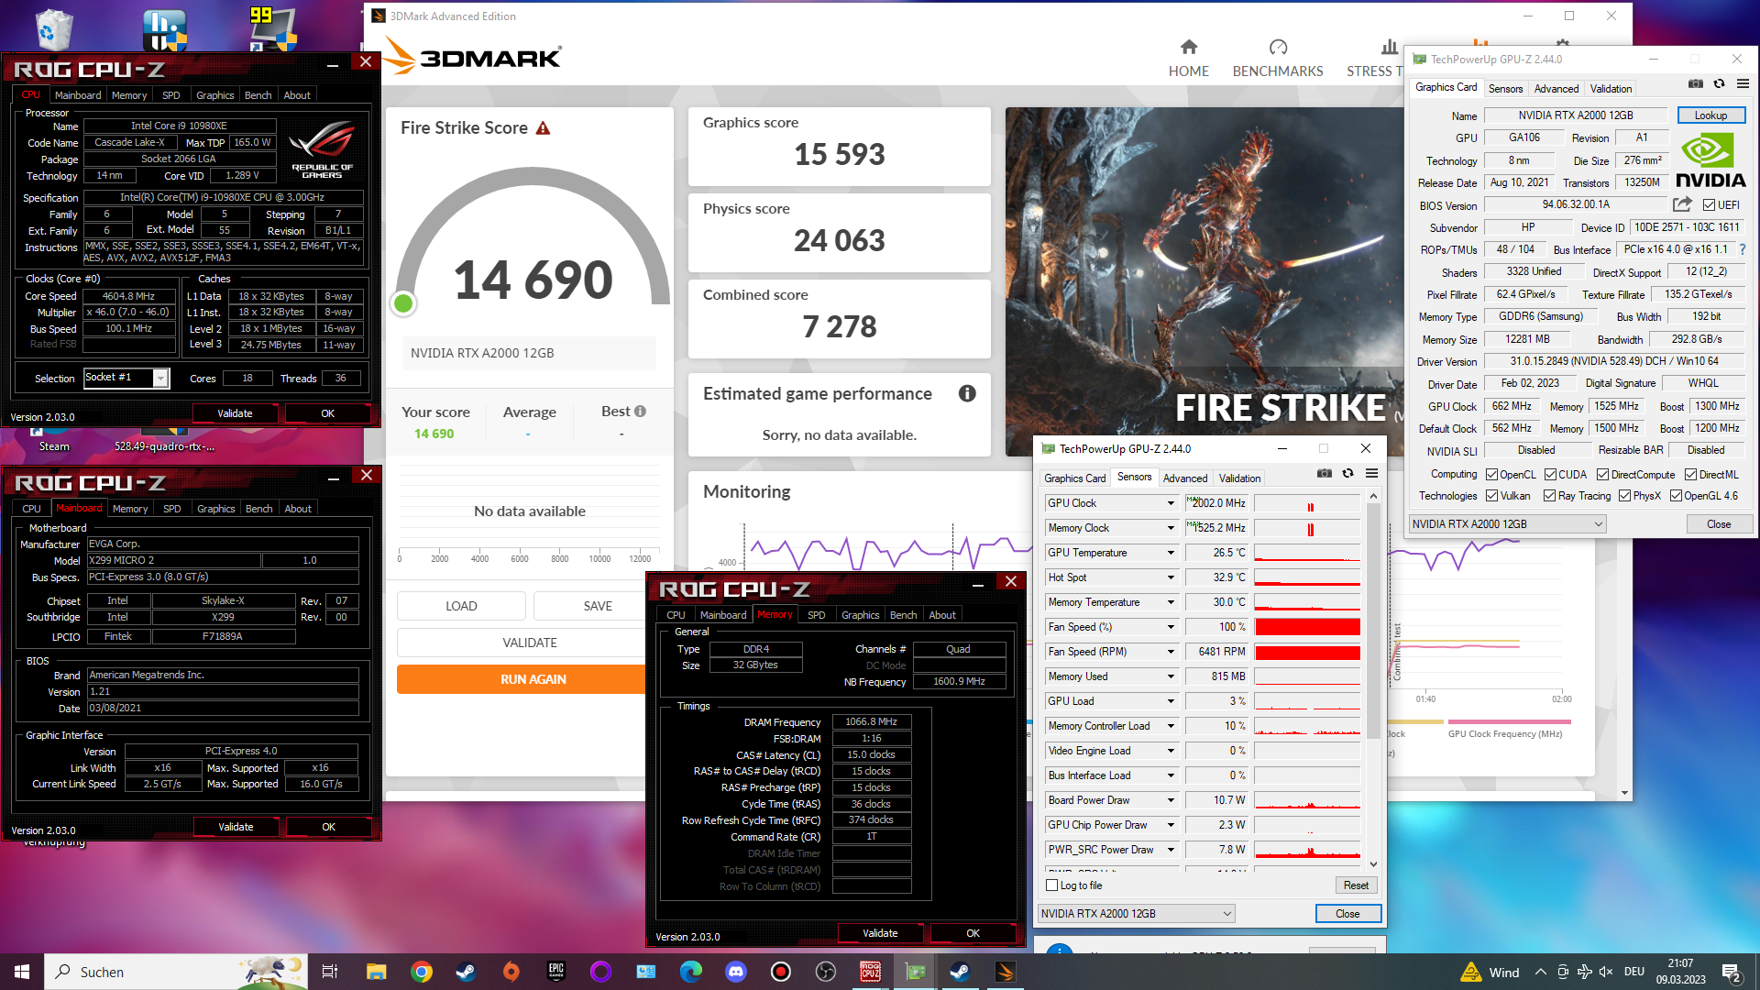Open Task View on the taskbar
1760x990 pixels.
[330, 972]
